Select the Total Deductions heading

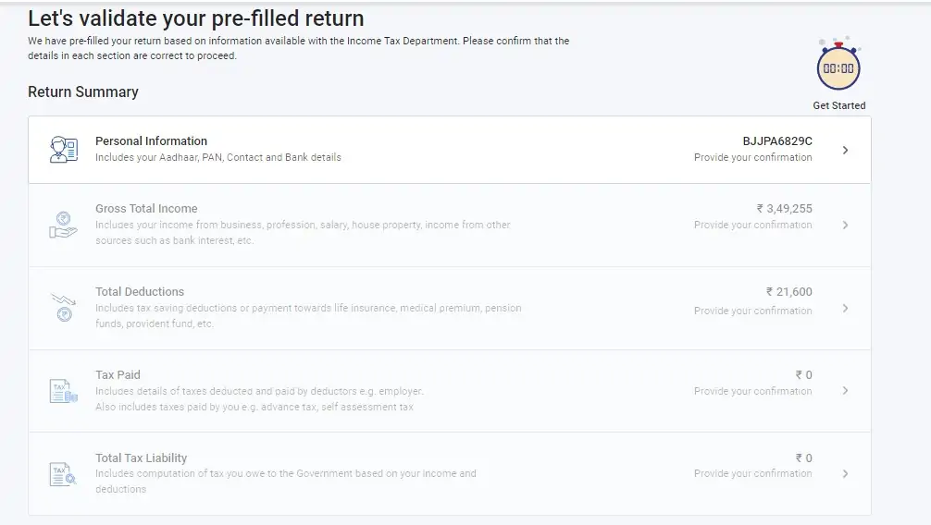coord(140,292)
